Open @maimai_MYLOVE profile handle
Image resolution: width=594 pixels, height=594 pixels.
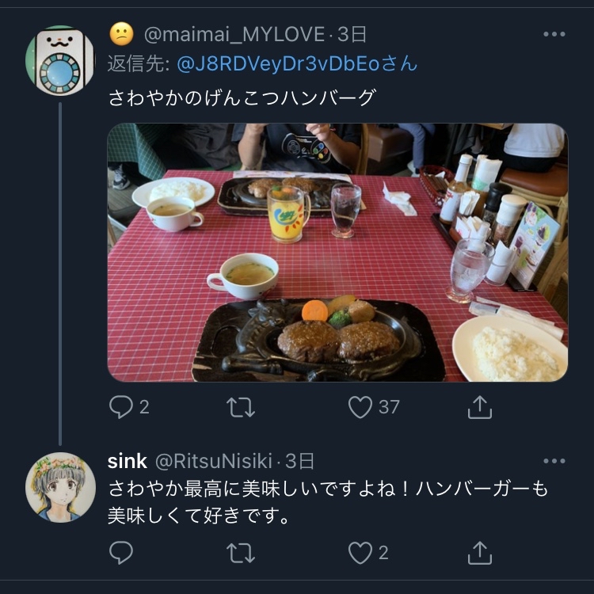234,35
